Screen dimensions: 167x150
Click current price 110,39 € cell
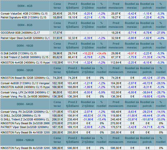pos(57,62)
